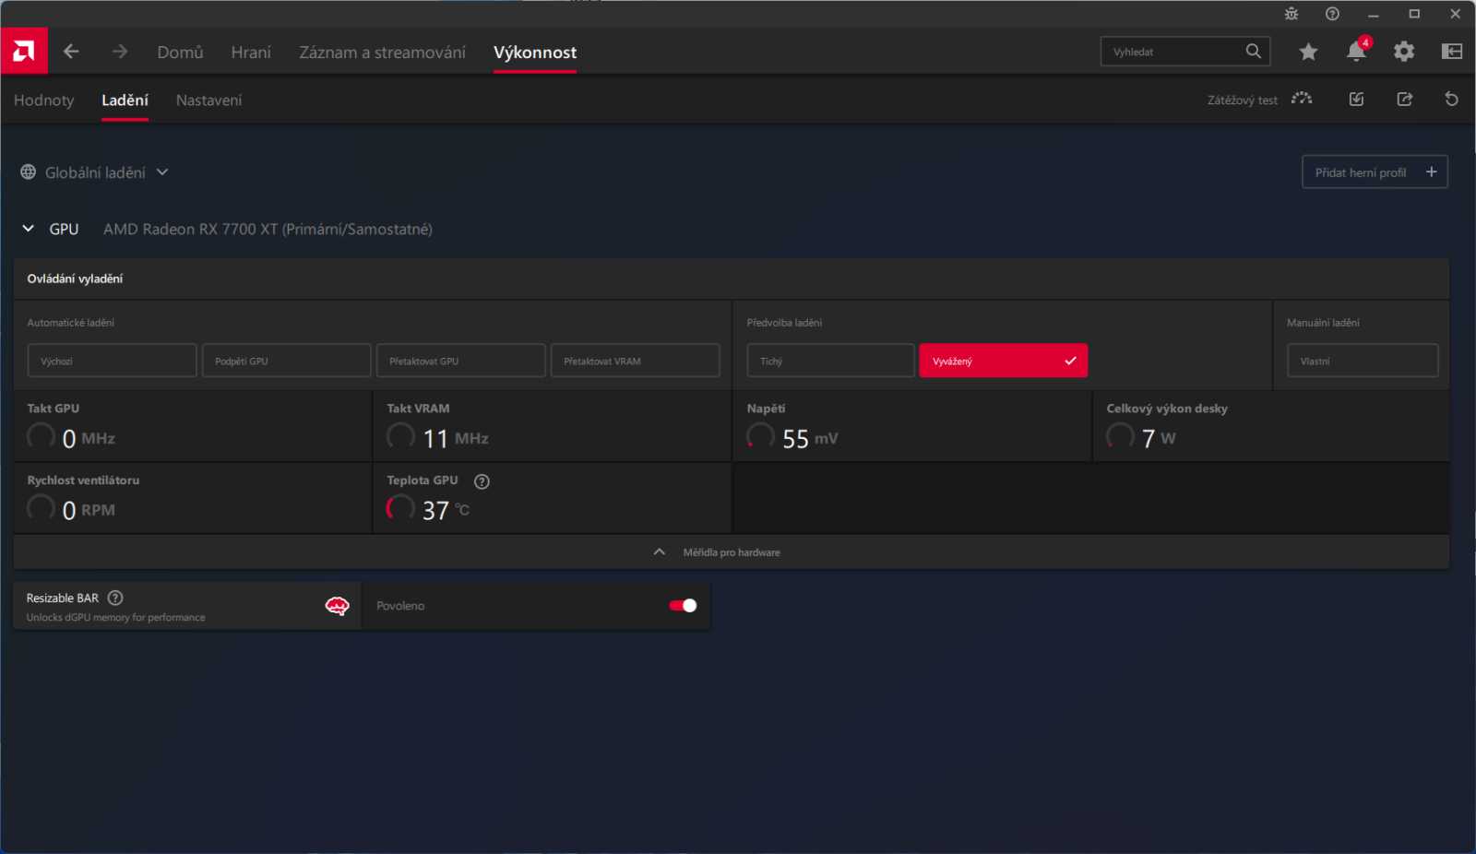Go back using the left arrow
This screenshot has height=854, width=1476.
point(71,52)
